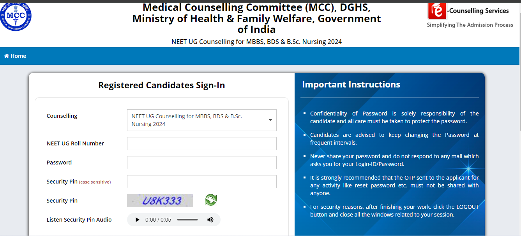The width and height of the screenshot is (521, 236).
Task: Click the captcha image showing U8K333
Action: [x=160, y=200]
